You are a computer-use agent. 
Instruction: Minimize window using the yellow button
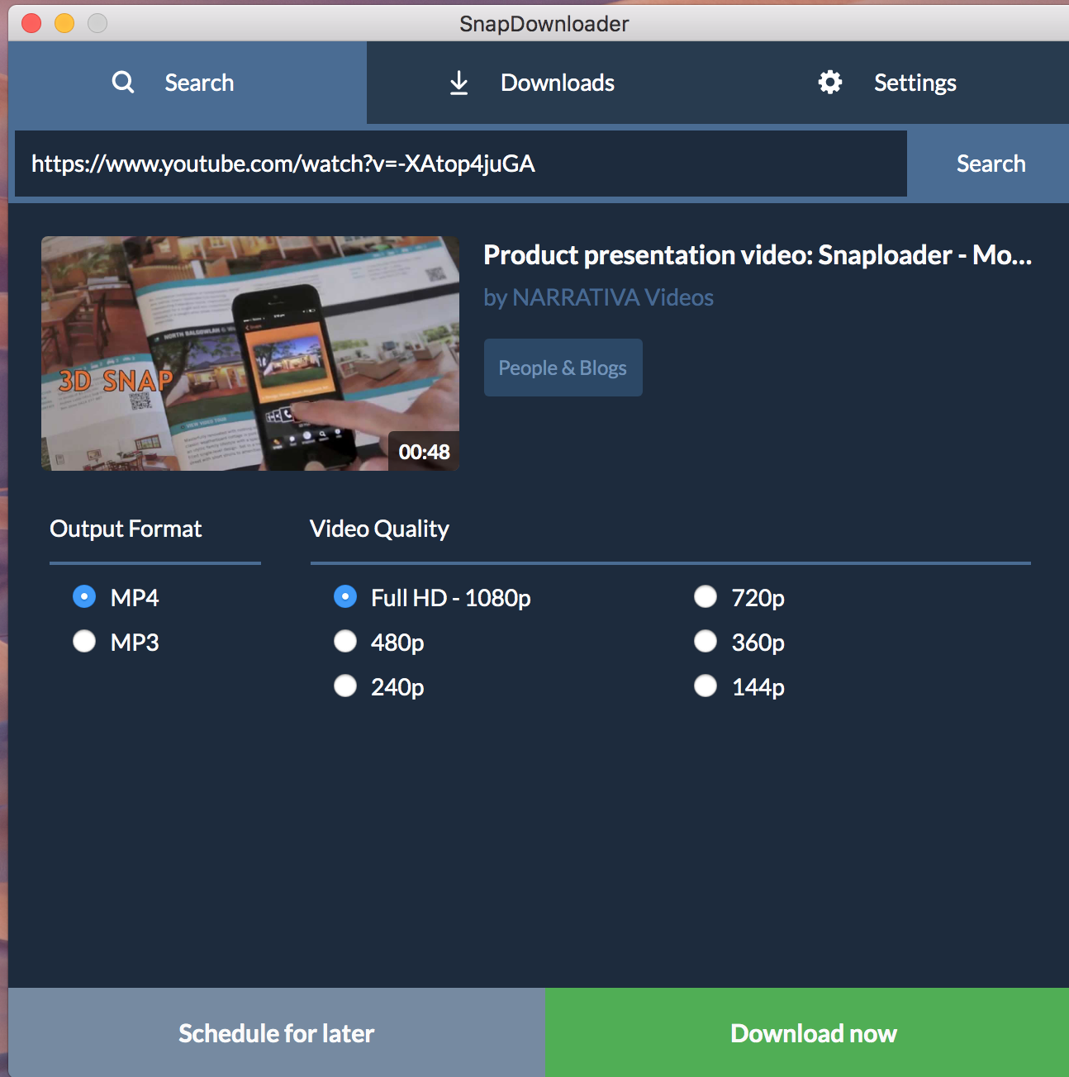click(64, 23)
